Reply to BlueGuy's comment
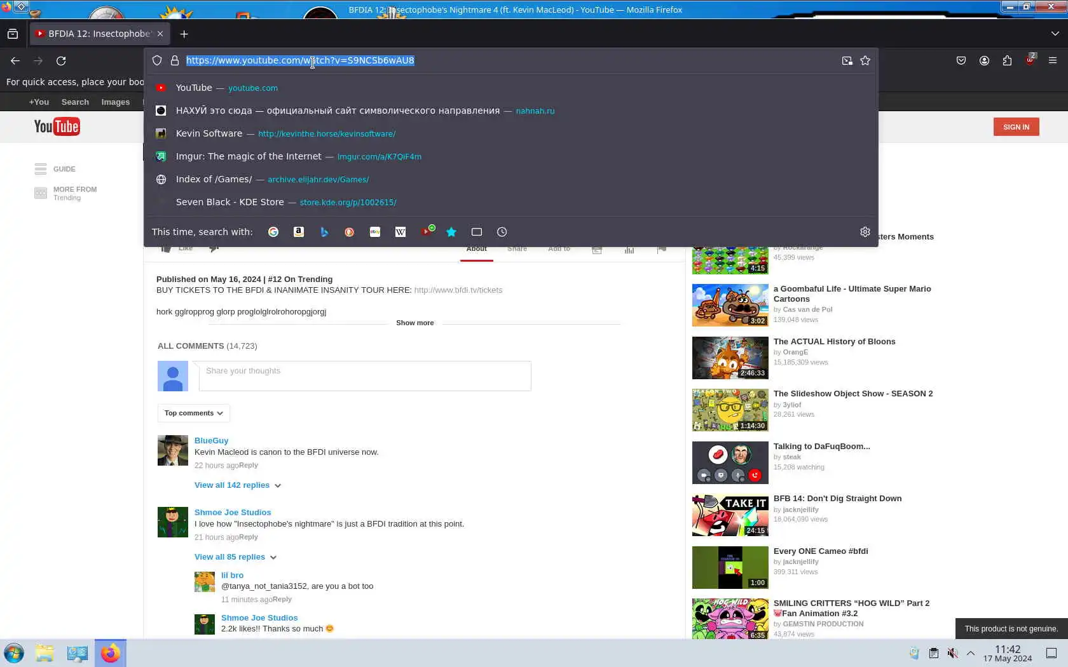 click(x=249, y=466)
